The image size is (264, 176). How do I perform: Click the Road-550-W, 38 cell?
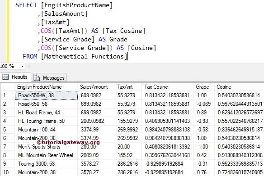pyautogui.click(x=46, y=95)
